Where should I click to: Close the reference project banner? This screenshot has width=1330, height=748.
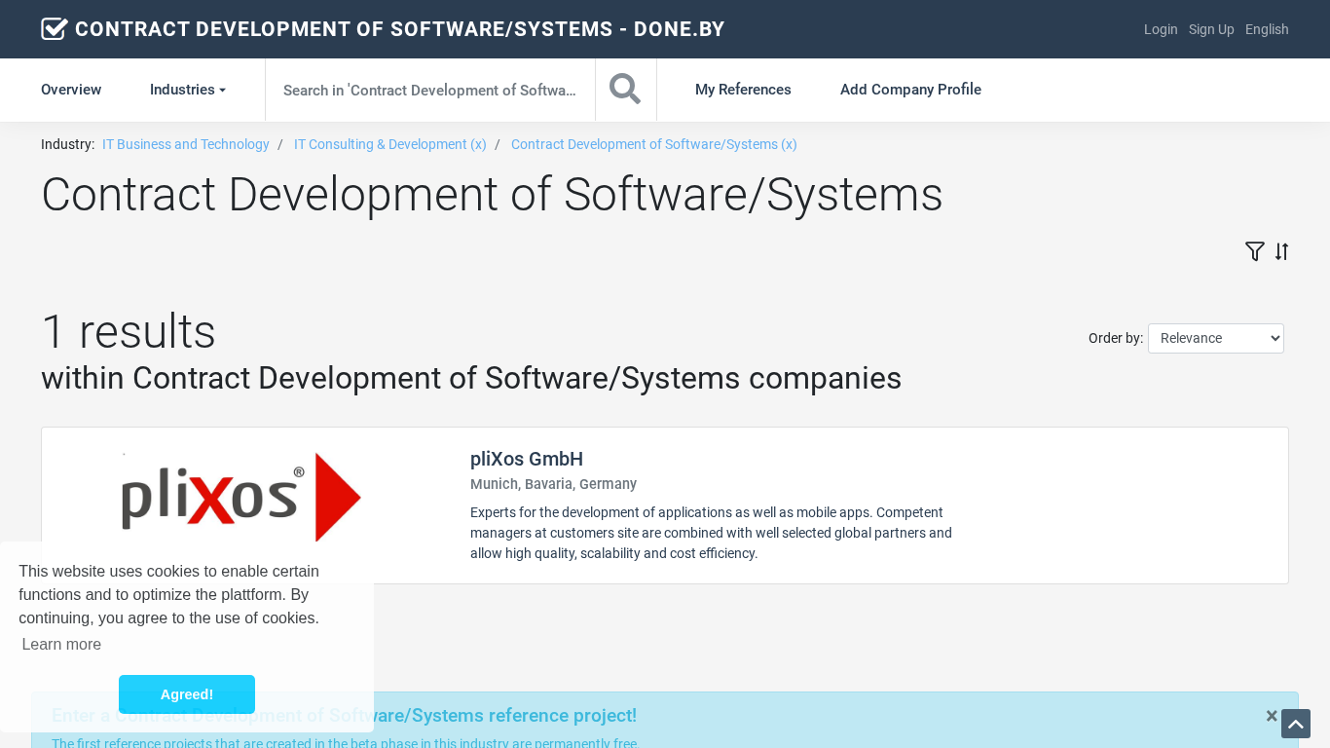pyautogui.click(x=1271, y=716)
